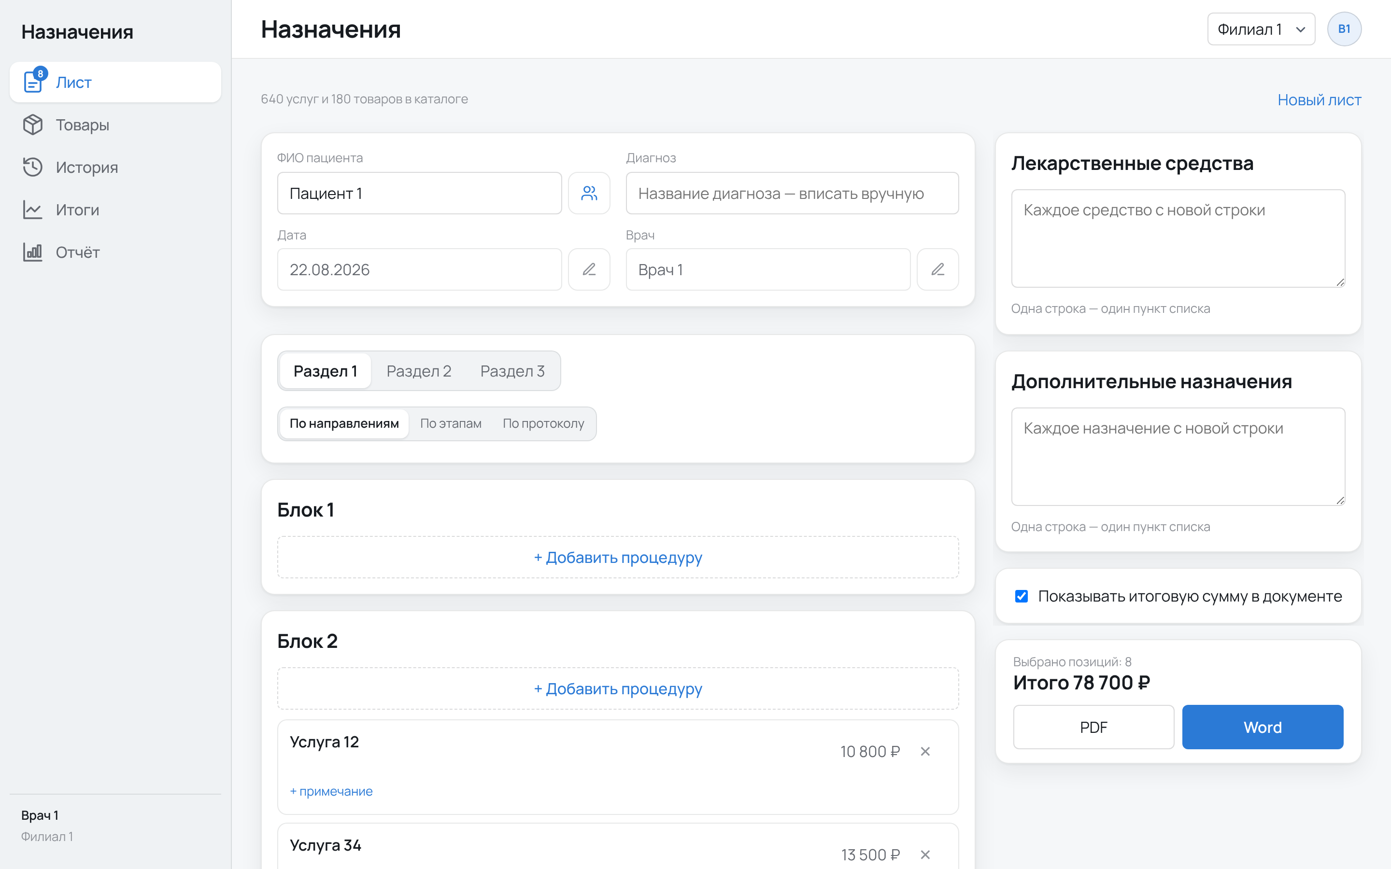Click the История clock icon
The image size is (1391, 869).
click(x=33, y=167)
